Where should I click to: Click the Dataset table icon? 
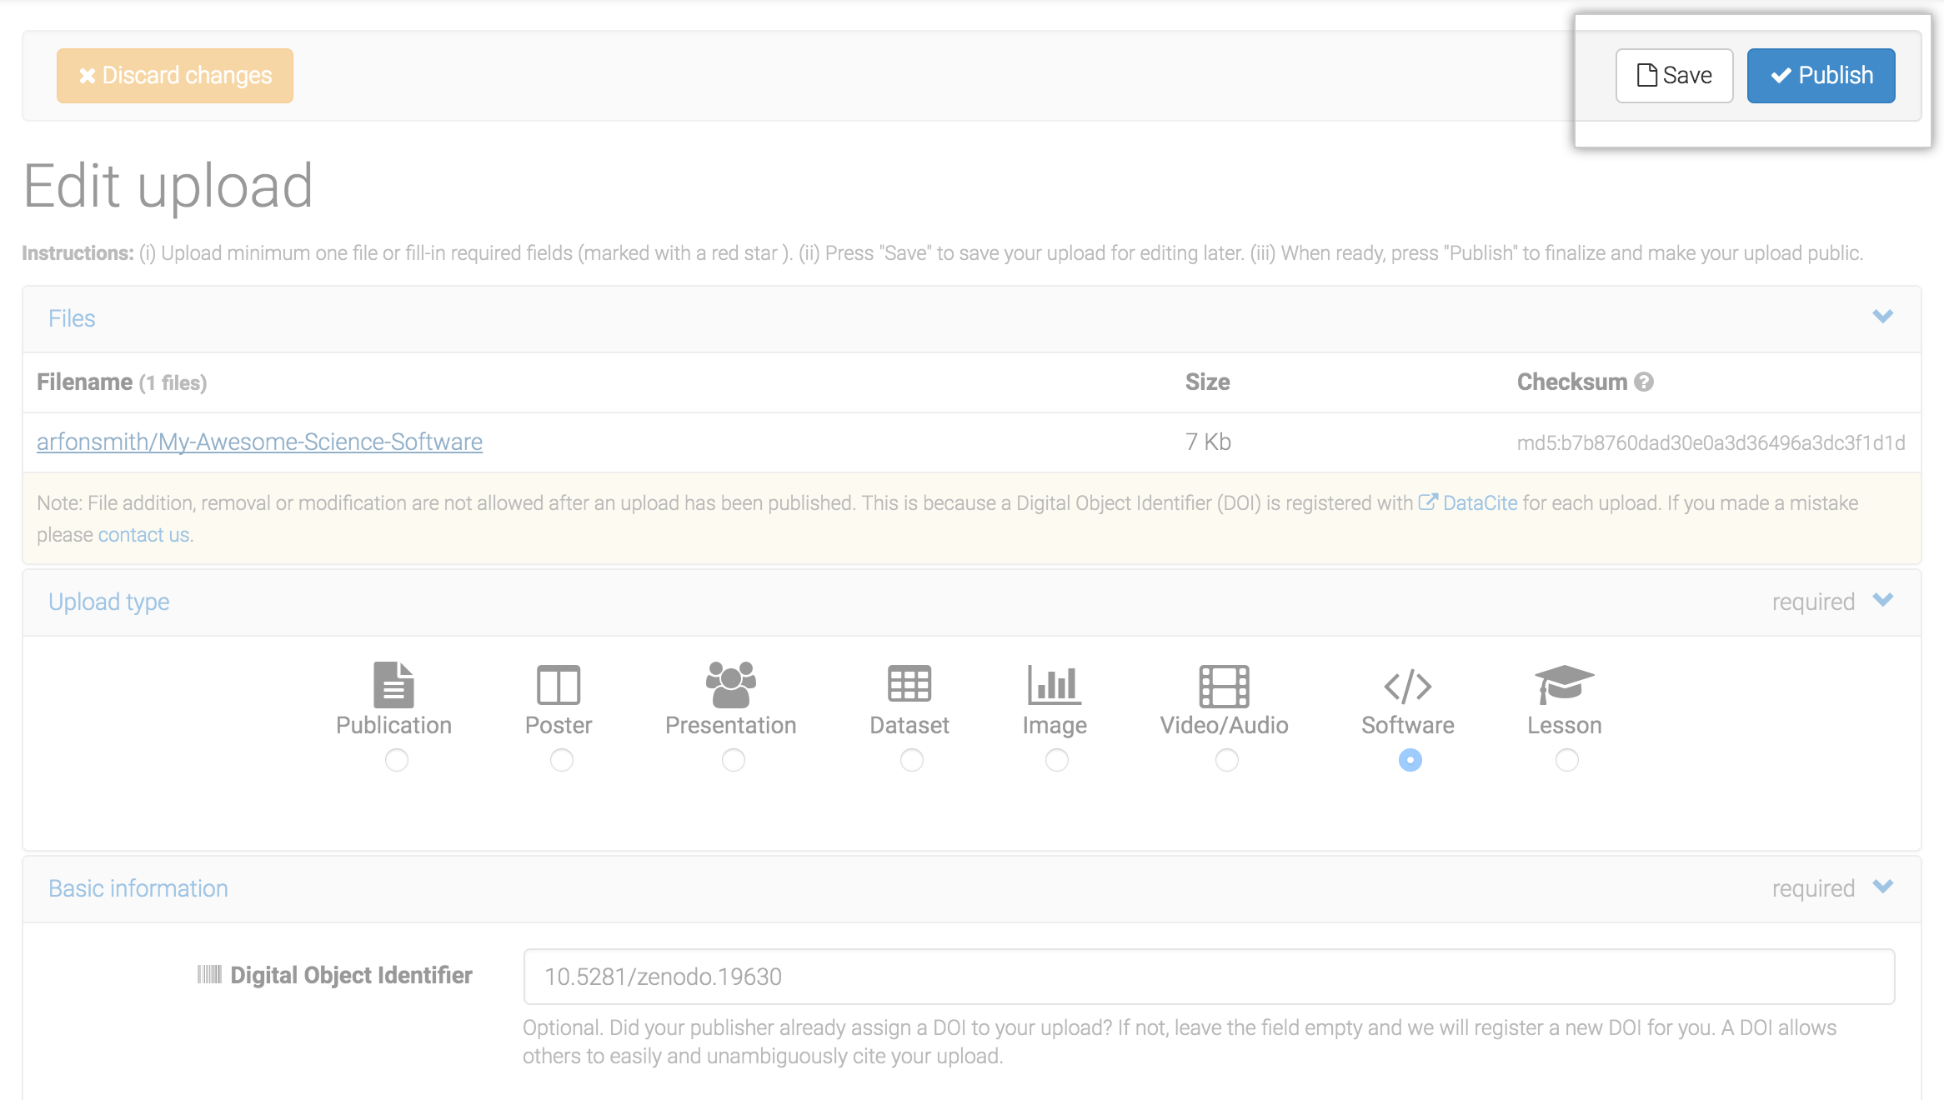909,685
